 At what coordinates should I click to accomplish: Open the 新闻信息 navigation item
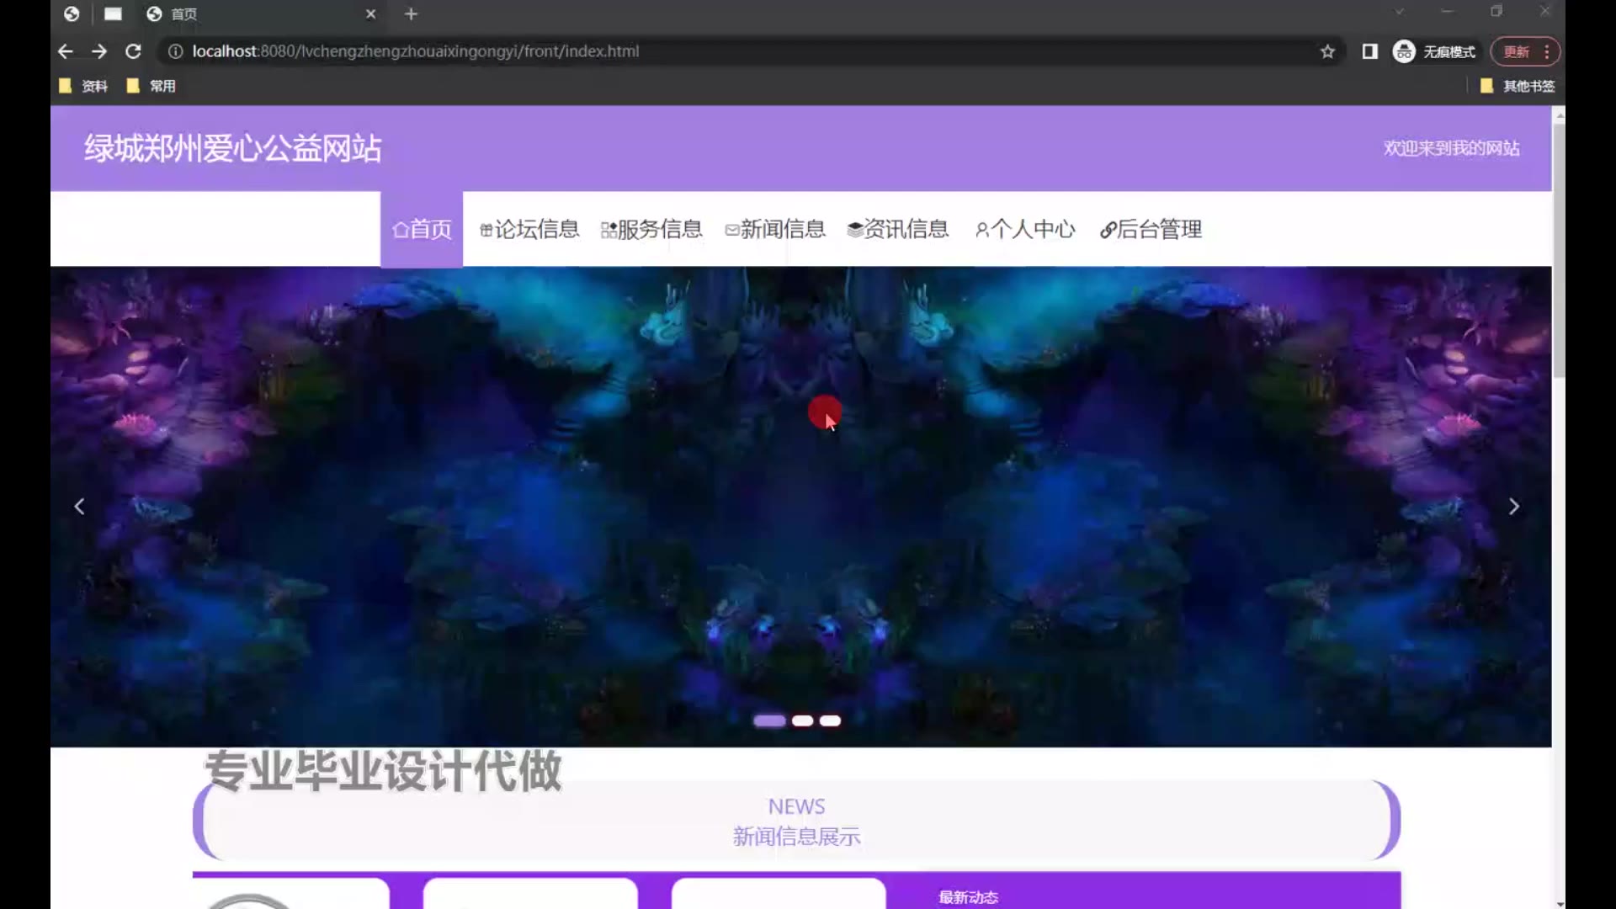pyautogui.click(x=775, y=229)
